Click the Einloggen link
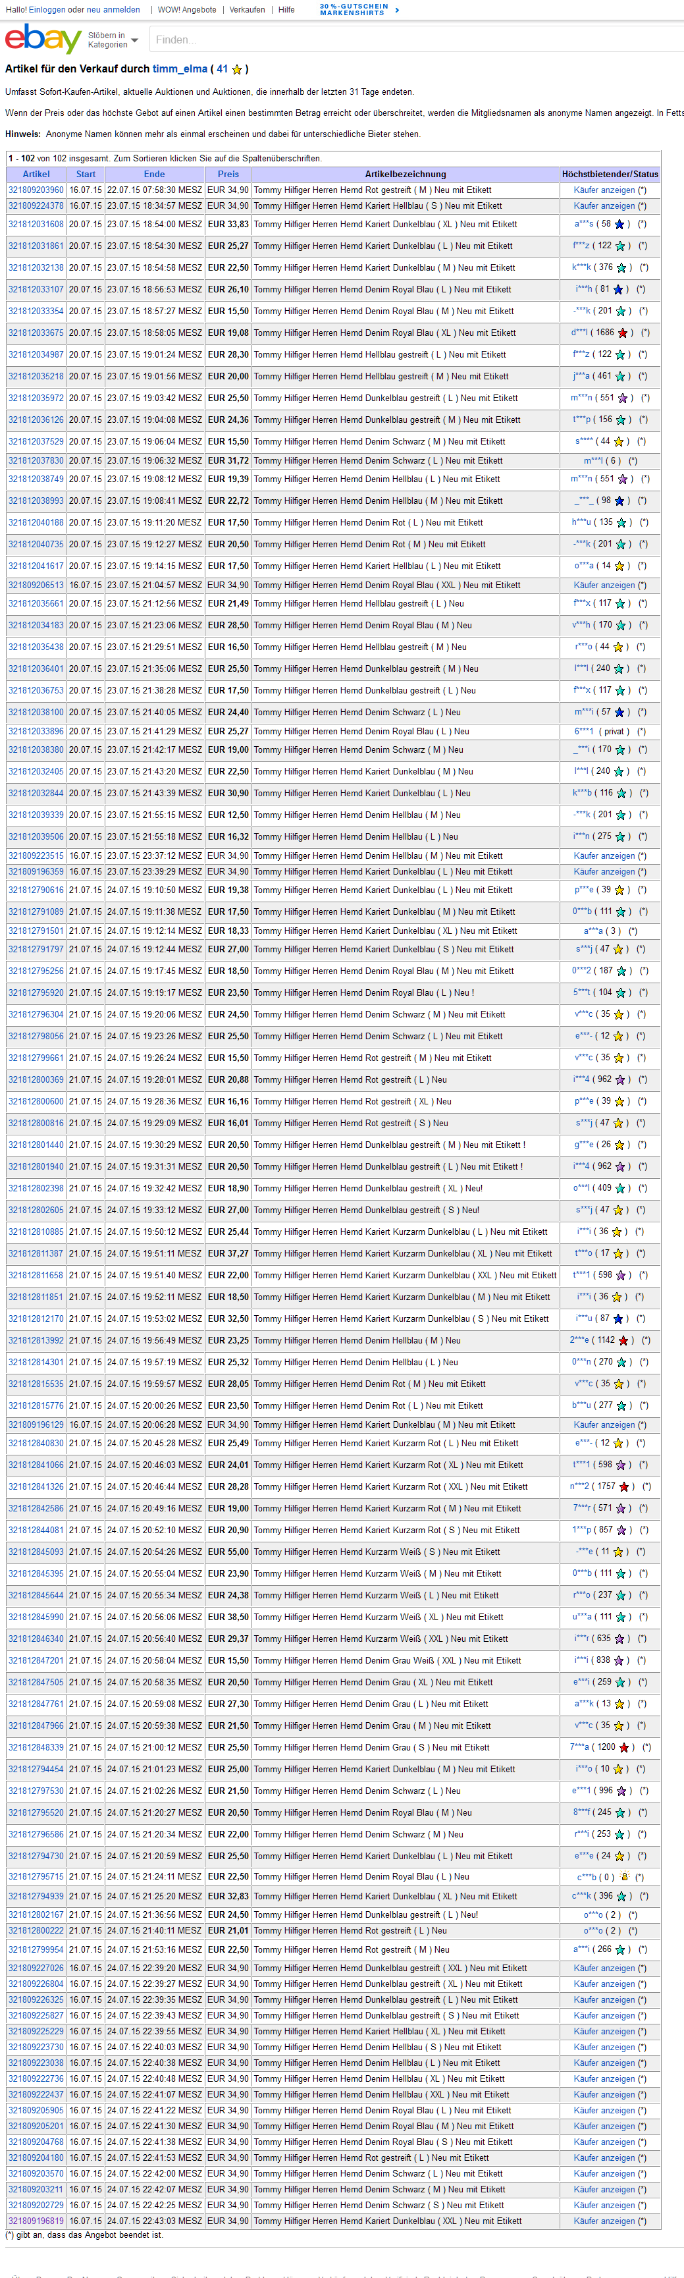684x2278 pixels. click(x=47, y=10)
